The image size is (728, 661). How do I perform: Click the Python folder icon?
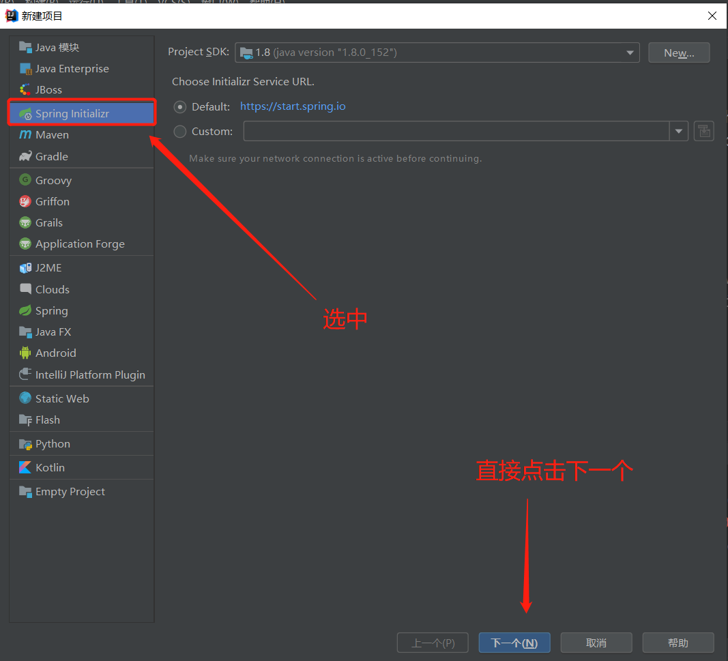point(25,444)
